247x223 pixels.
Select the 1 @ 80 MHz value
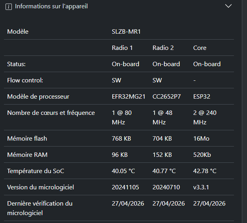(122, 118)
